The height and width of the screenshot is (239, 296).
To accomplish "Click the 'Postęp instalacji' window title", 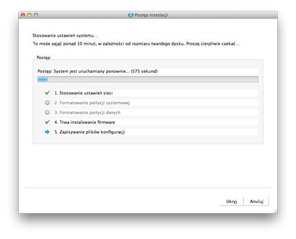I will pyautogui.click(x=151, y=15).
